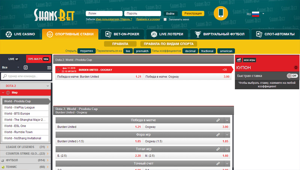Select decimal odds format
300x170 pixels.
190,51
